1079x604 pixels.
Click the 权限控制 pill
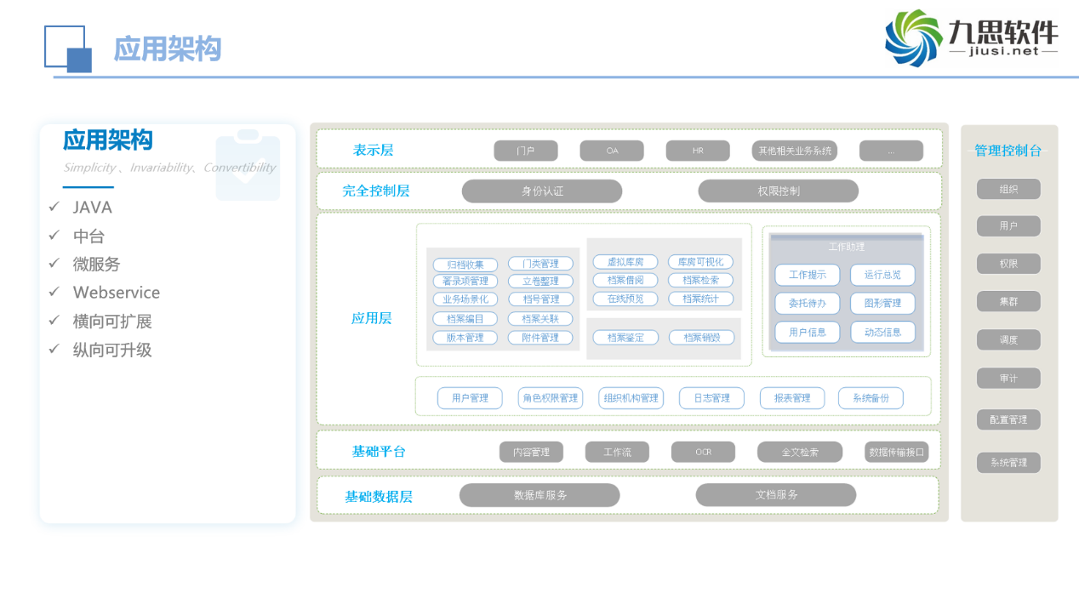[778, 191]
